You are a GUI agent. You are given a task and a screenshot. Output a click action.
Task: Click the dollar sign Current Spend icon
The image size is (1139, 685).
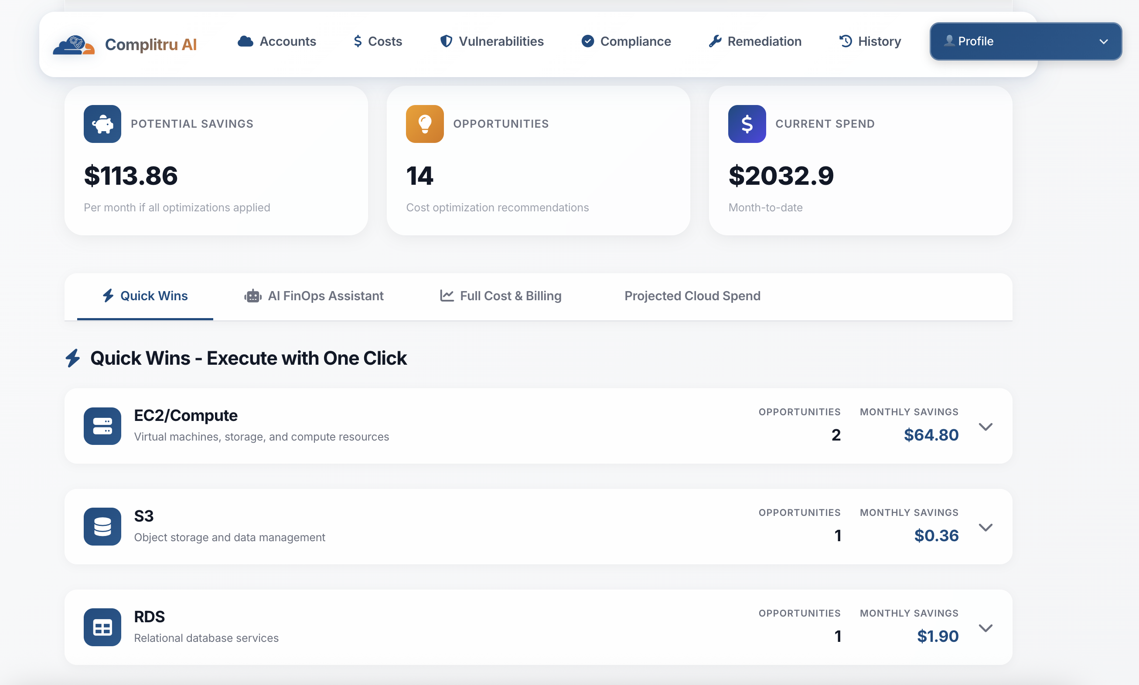click(747, 124)
